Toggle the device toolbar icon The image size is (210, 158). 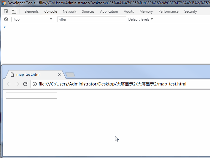tap(14, 11)
